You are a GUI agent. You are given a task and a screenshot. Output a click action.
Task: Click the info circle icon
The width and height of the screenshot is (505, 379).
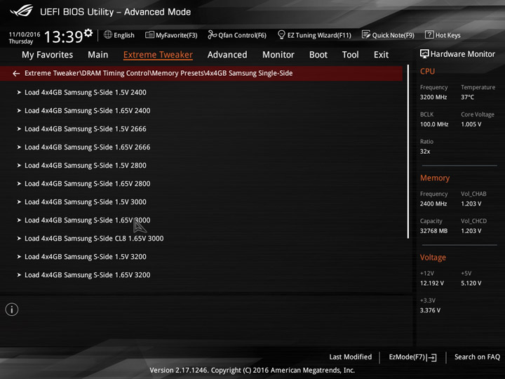(12, 310)
